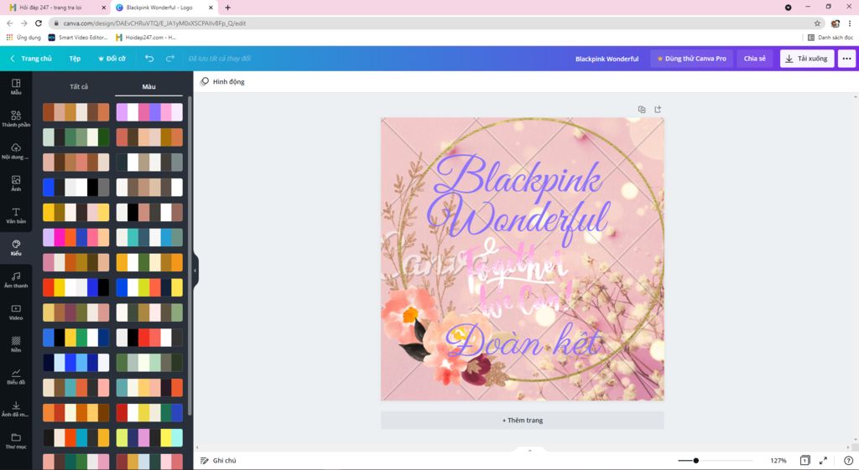
Task: Open the Video sidebar panel
Action: click(16, 312)
